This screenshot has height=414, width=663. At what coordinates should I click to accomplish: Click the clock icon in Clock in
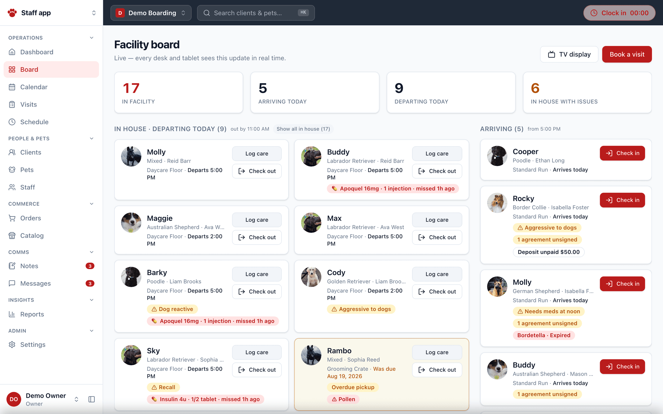[594, 13]
